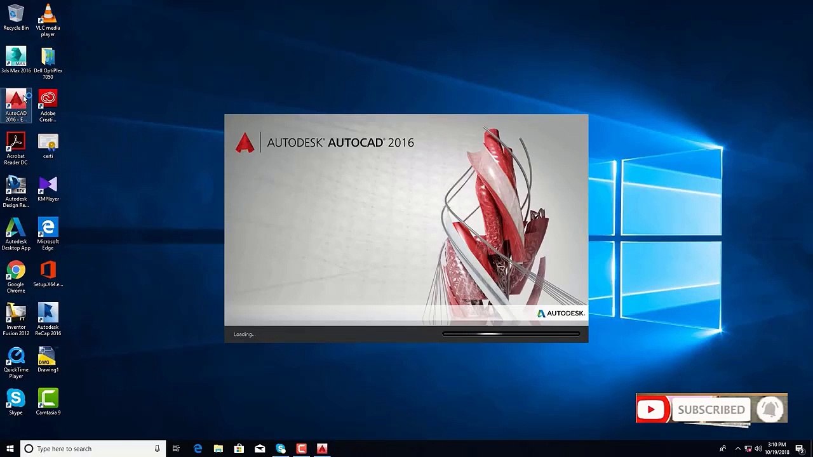Viewport: 813px width, 457px height.
Task: Open the Windows Start menu
Action: click(10, 449)
